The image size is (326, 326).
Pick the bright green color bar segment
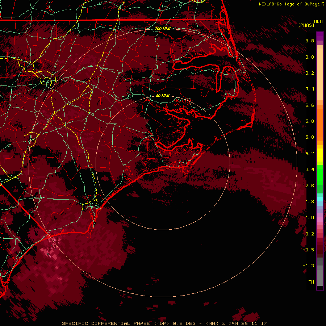pyautogui.click(x=320, y=175)
